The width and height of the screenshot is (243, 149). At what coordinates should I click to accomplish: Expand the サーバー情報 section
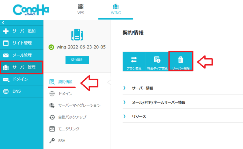pos(142,88)
